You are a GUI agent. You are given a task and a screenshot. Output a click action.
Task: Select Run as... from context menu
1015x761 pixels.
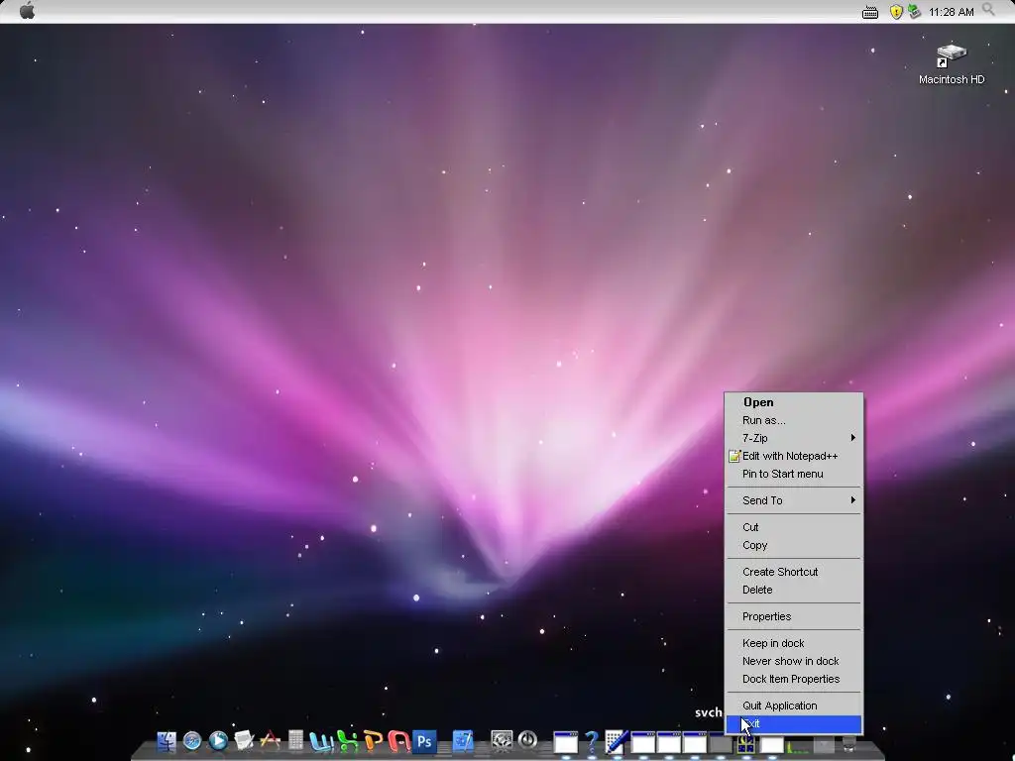coord(794,420)
